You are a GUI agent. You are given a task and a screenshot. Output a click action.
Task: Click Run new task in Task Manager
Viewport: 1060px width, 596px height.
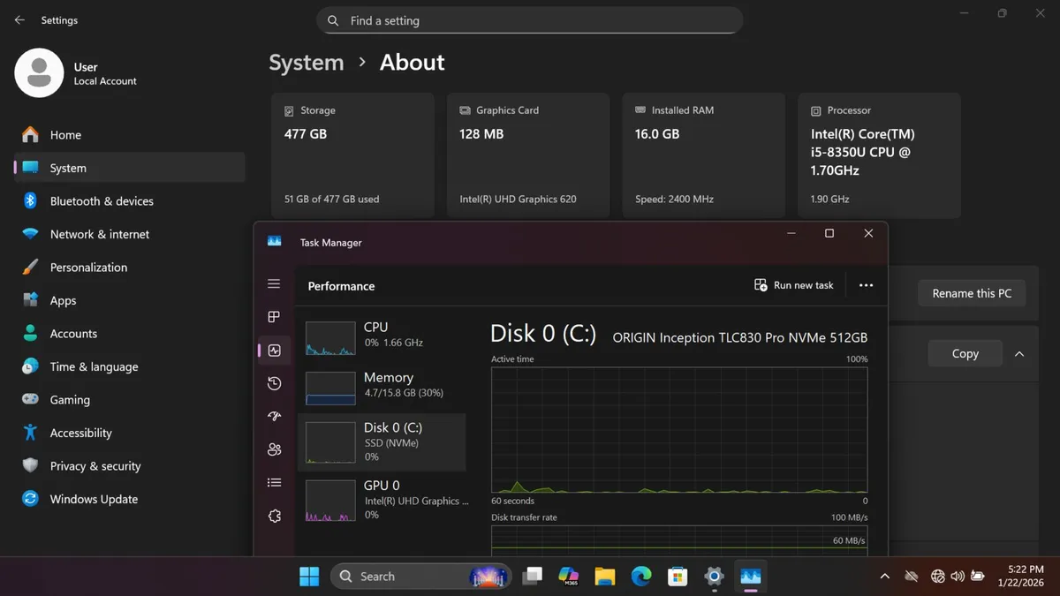[794, 285]
